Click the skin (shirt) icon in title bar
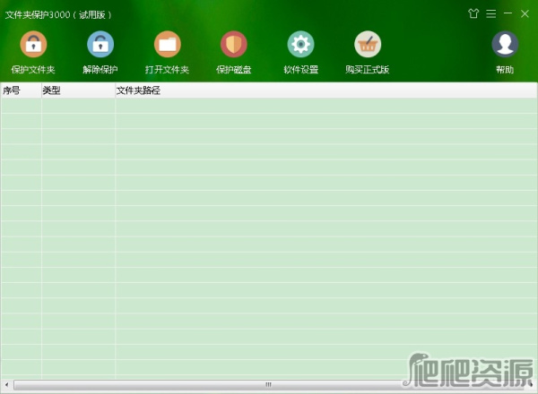 (473, 13)
